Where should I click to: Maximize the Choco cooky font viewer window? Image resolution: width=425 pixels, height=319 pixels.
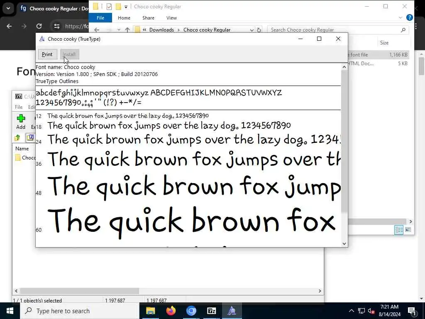tap(319, 39)
